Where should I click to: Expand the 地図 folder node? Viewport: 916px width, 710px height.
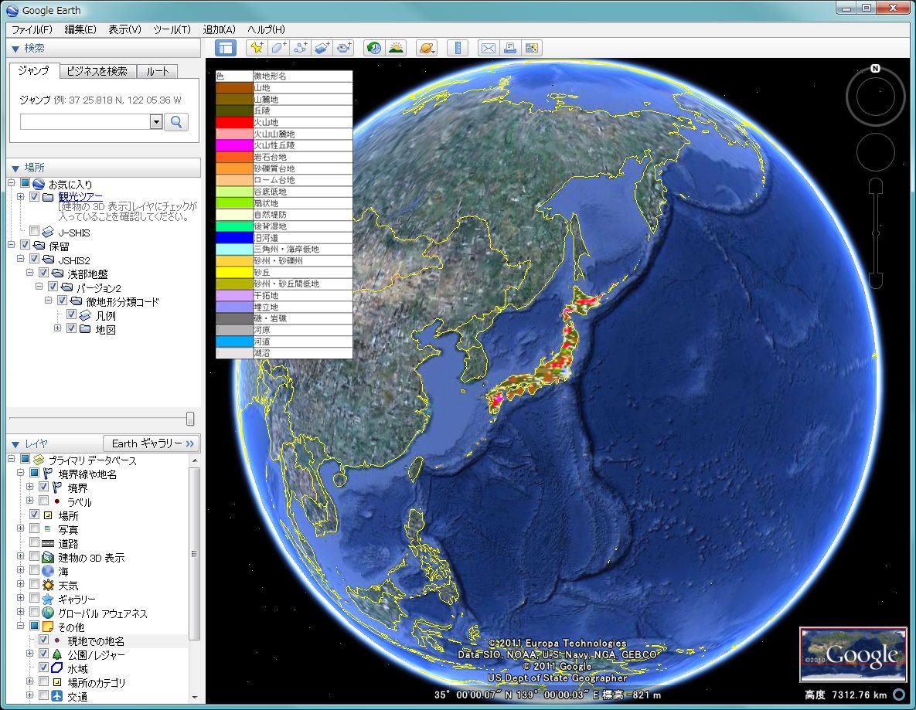point(57,328)
